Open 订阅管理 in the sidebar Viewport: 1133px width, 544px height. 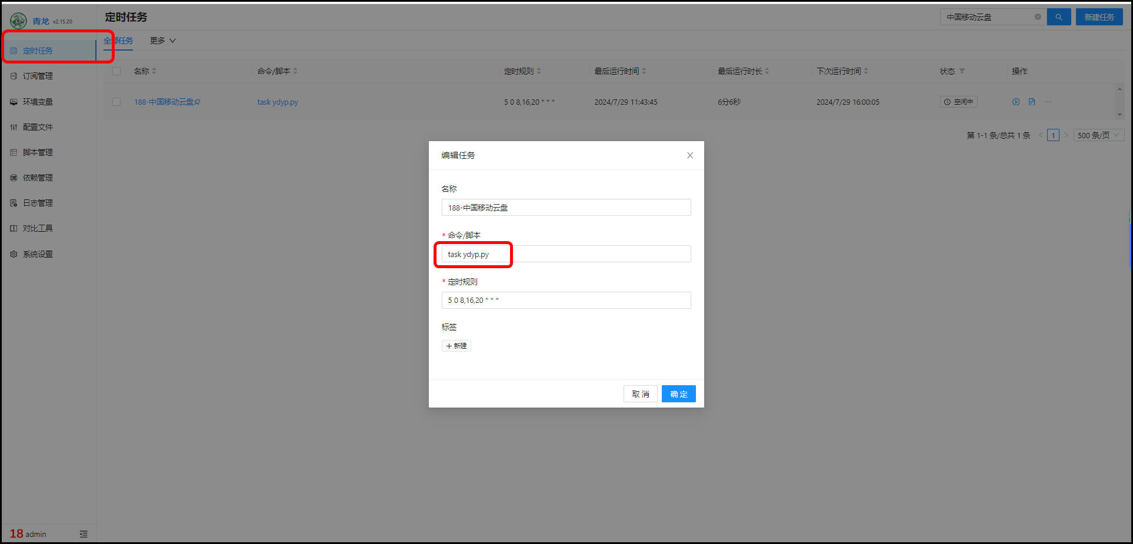38,76
